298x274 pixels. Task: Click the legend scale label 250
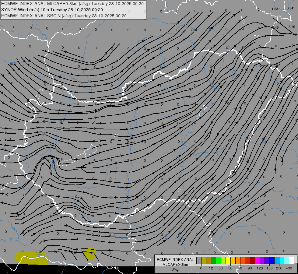pos(279,268)
